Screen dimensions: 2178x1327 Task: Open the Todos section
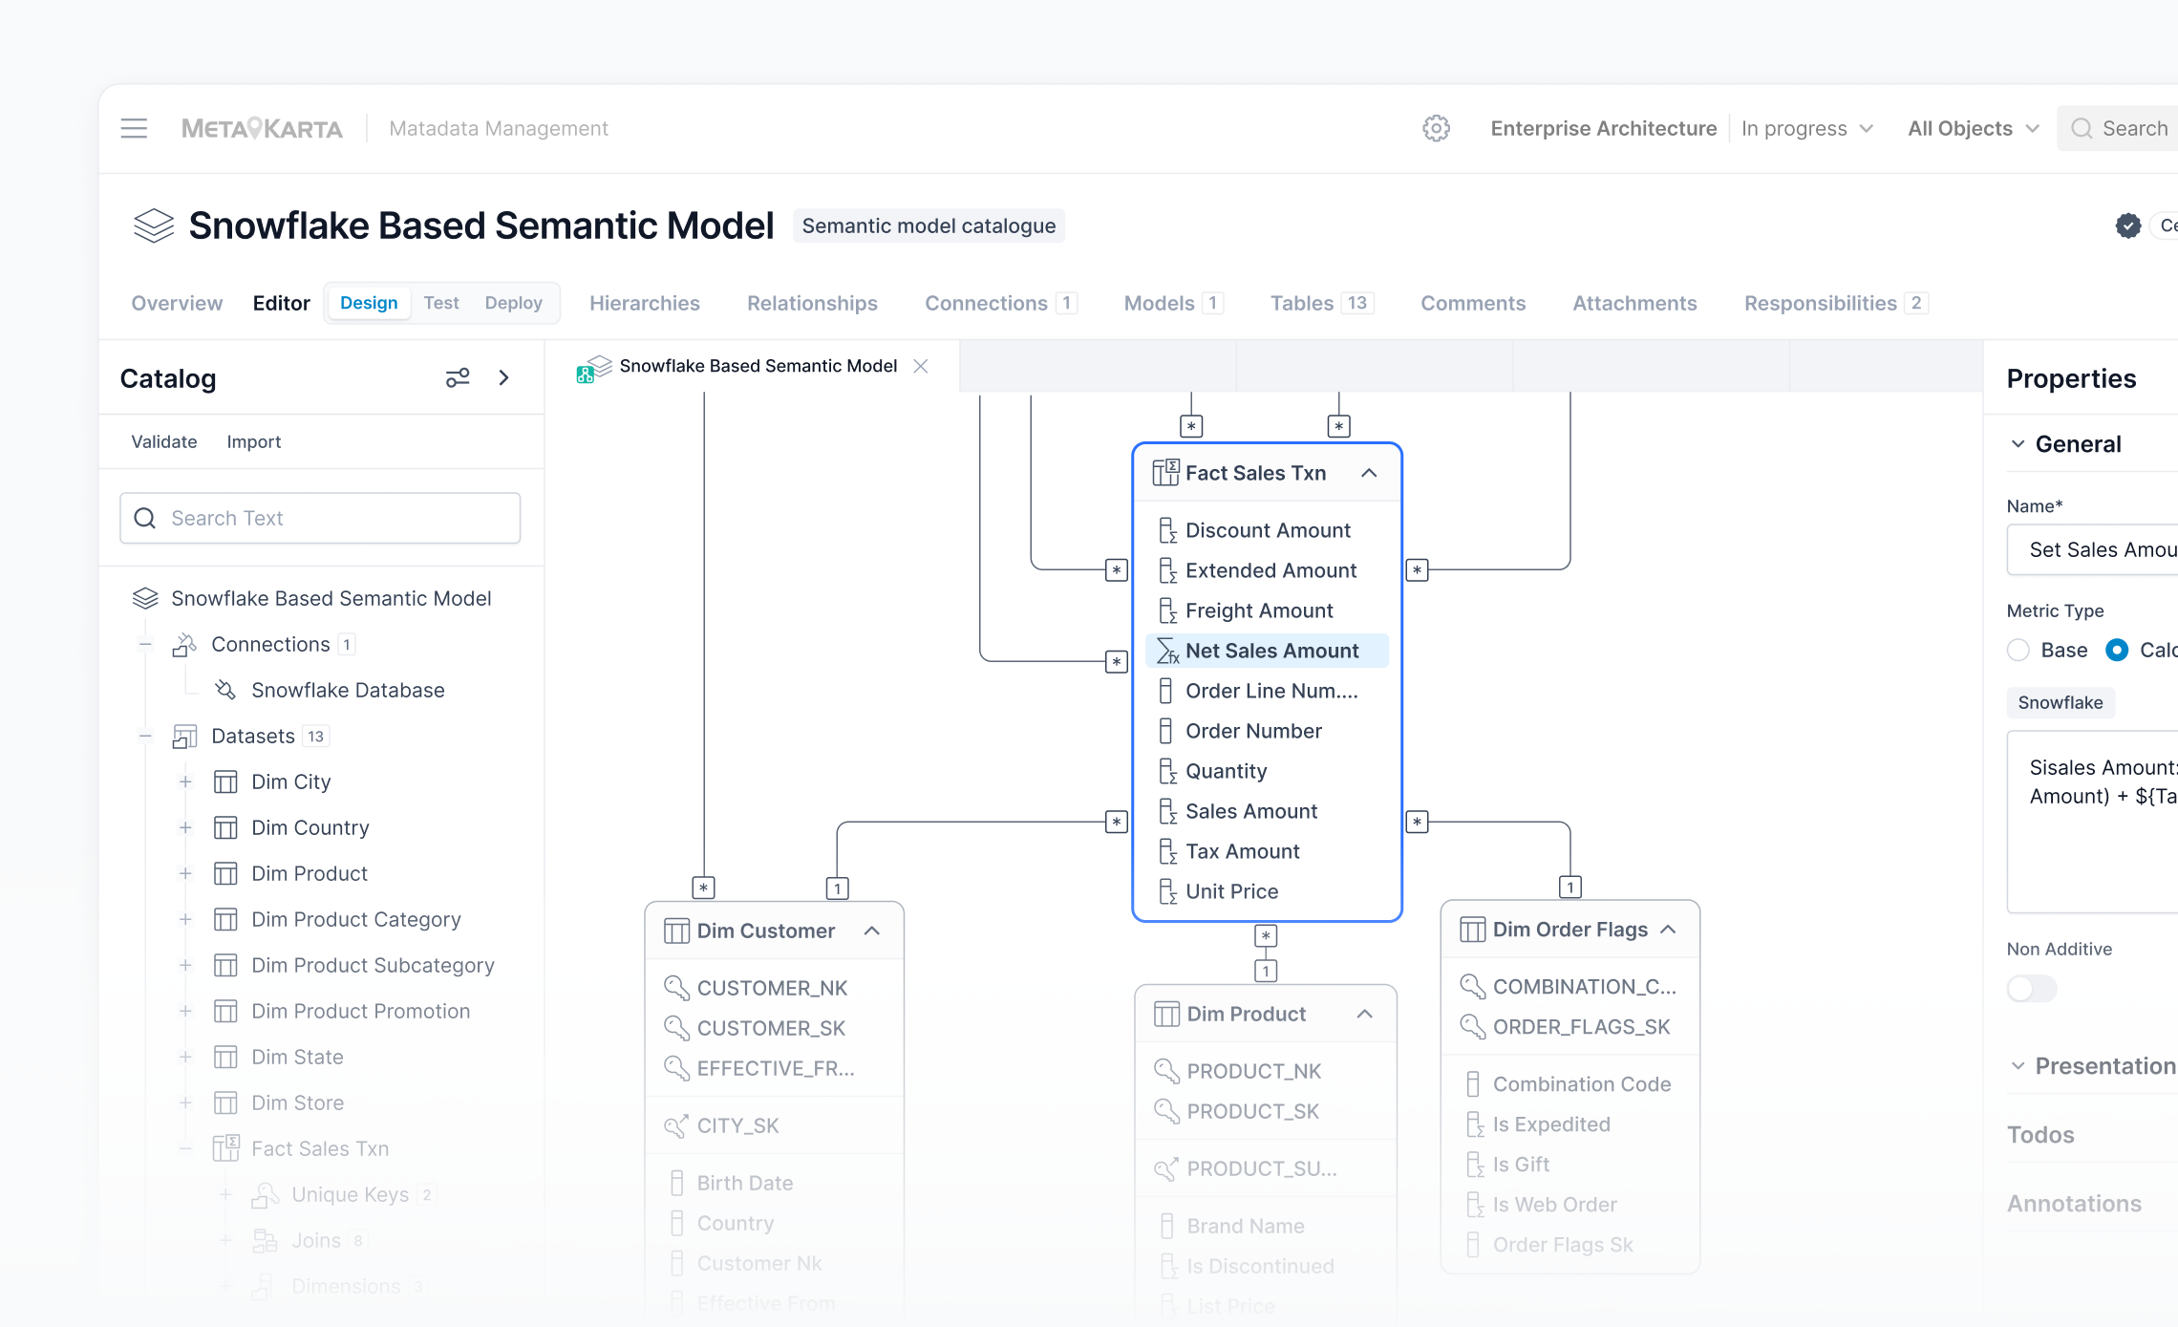coord(2040,1135)
